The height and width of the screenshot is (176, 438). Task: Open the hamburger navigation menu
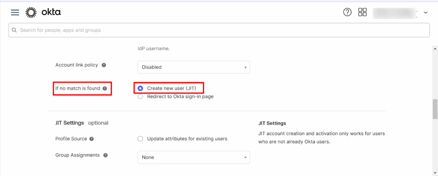coord(15,12)
